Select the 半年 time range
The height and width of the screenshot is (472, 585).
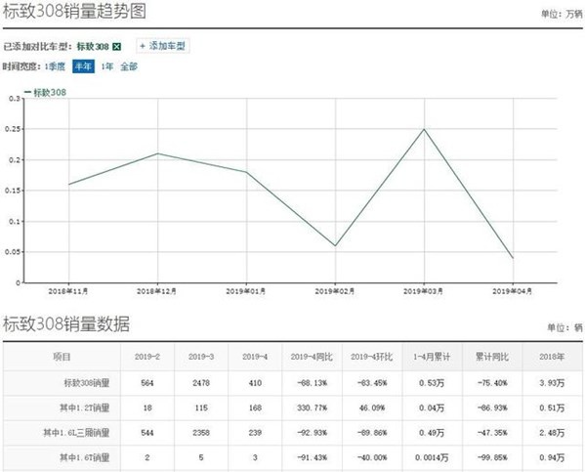[x=83, y=66]
